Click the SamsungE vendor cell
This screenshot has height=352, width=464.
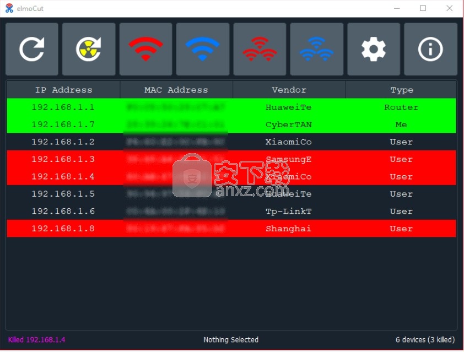pos(289,159)
